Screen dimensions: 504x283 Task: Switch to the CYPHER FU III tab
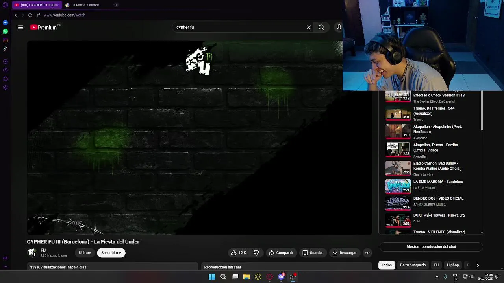pos(36,5)
